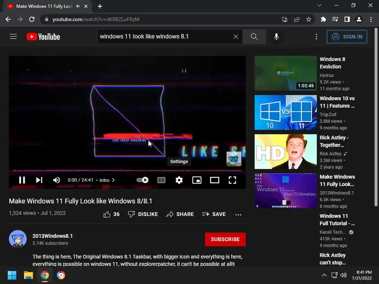This screenshot has height=284, width=379.
Task: Skip to next video
Action: click(39, 180)
